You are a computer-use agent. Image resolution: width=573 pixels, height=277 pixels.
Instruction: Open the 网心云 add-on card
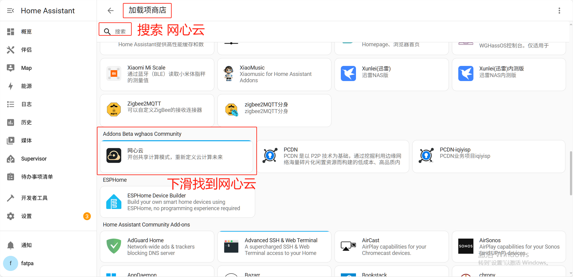tap(176, 157)
